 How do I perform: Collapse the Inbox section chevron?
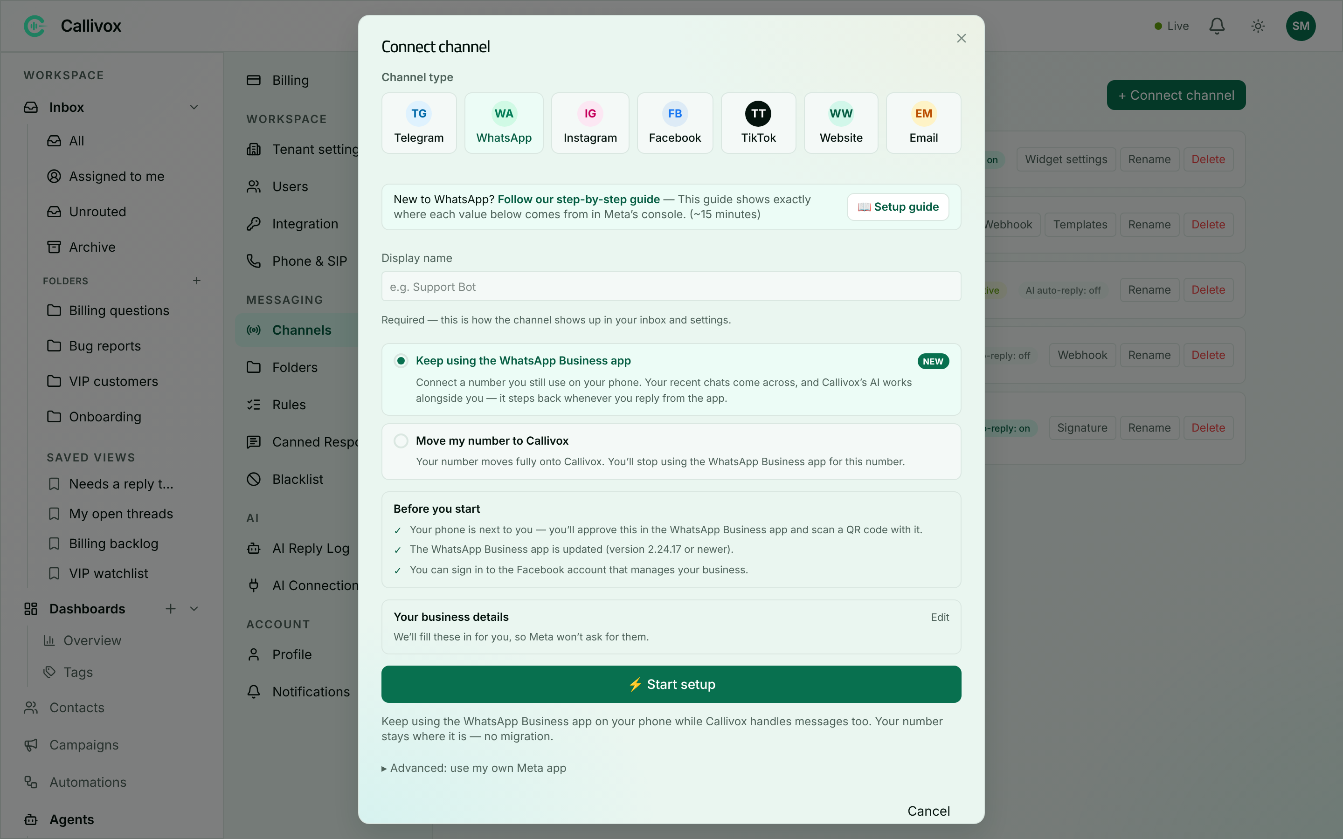194,107
